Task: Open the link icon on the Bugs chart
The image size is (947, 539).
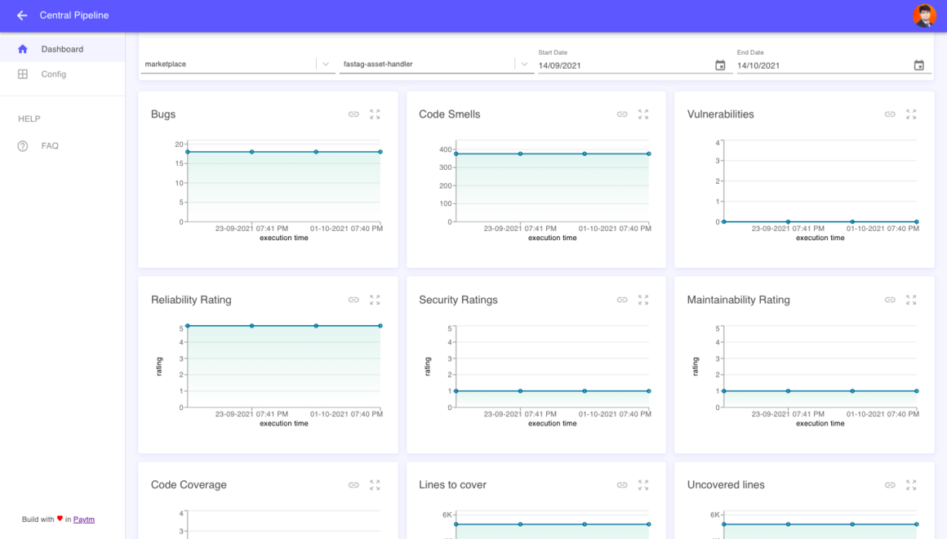Action: 353,114
